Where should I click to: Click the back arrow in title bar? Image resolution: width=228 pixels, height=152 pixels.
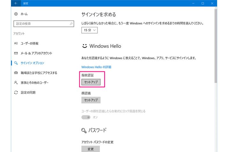pos(16,3)
